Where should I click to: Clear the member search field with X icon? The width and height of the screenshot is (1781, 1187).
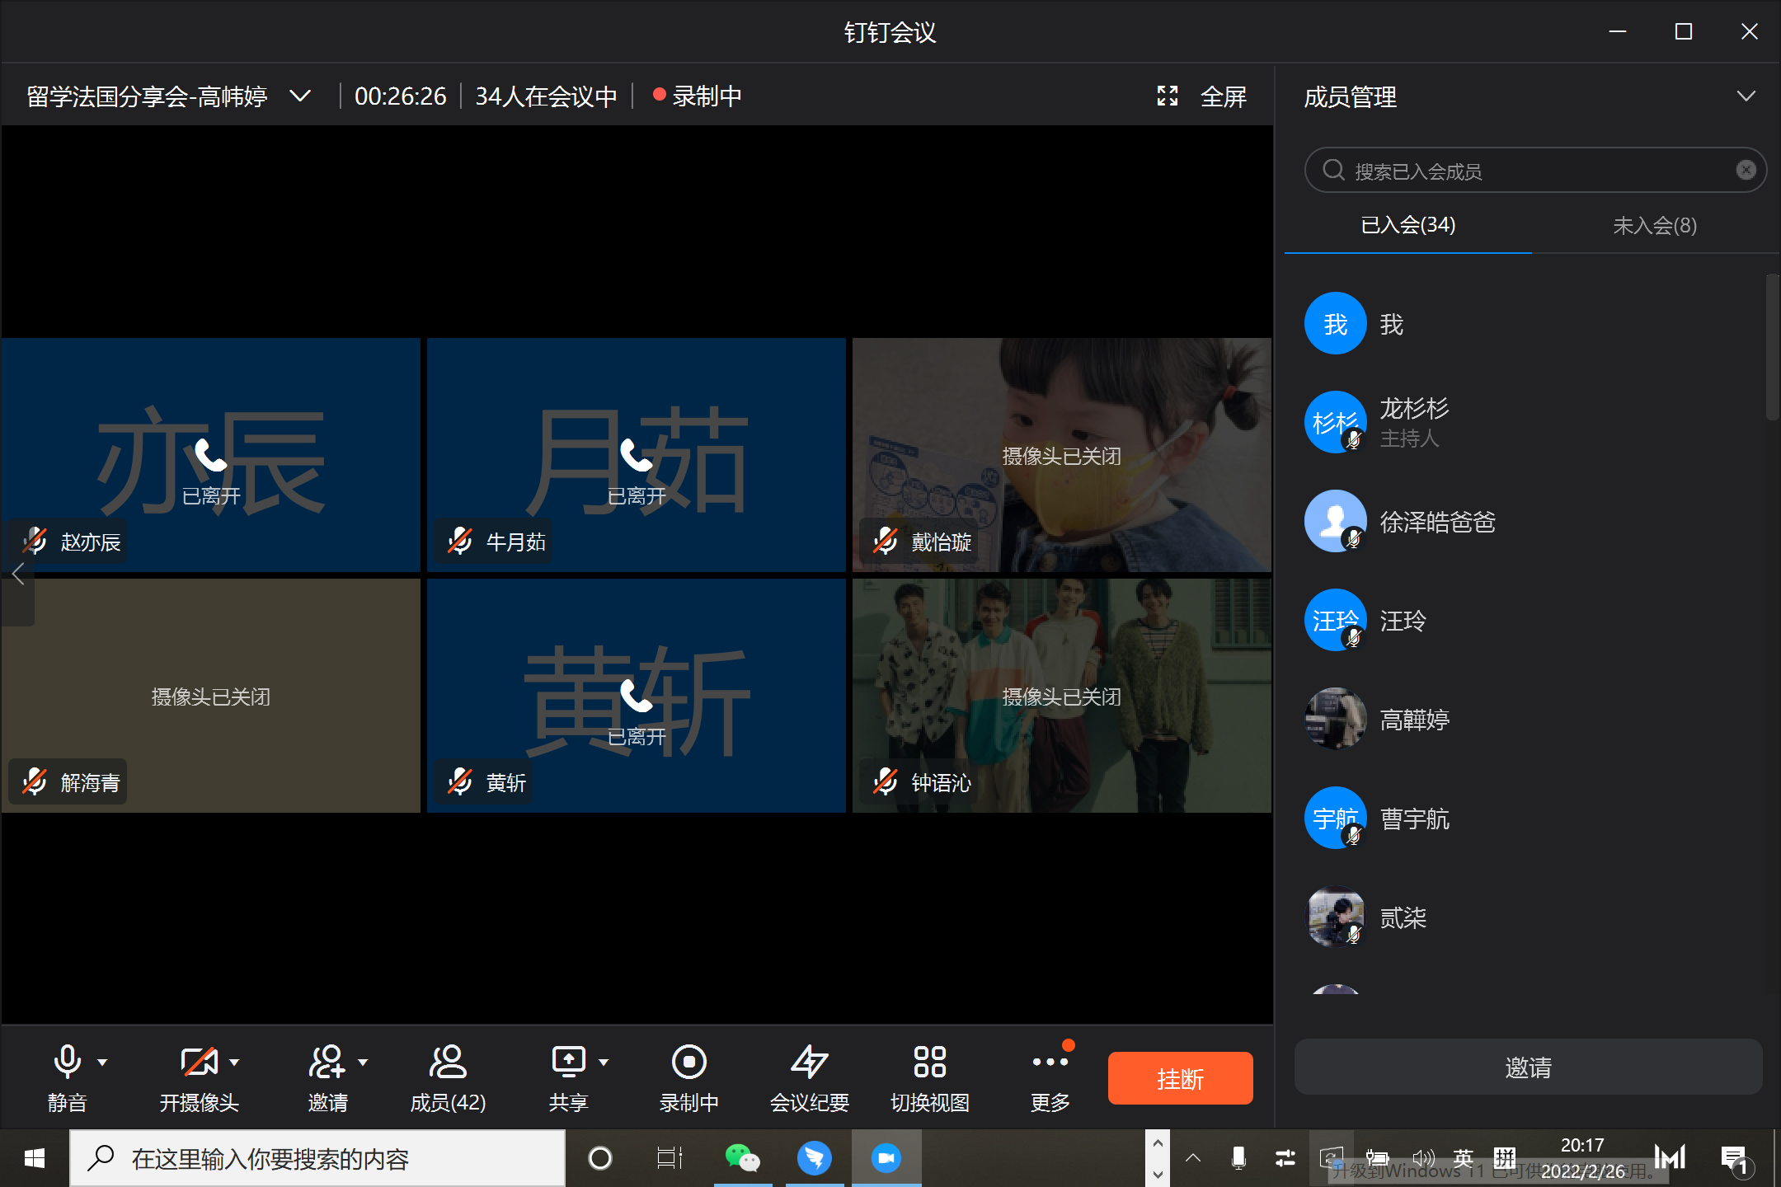coord(1746,171)
